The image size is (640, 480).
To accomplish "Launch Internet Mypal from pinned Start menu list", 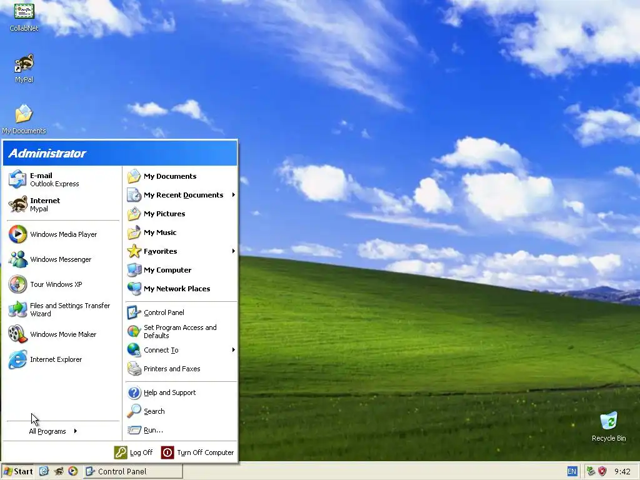I will click(63, 204).
